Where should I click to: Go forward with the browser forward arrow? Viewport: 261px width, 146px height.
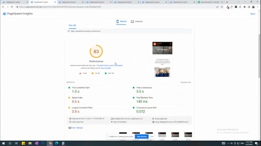click(x=8, y=7)
